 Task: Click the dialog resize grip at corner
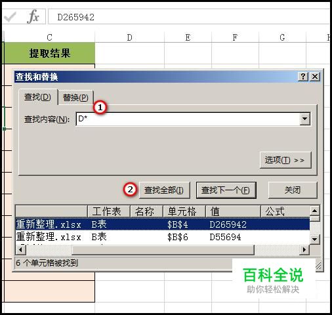point(318,266)
